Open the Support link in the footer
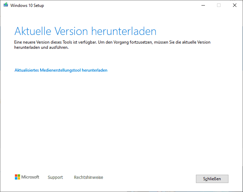This screenshot has width=243, height=192. [x=55, y=177]
